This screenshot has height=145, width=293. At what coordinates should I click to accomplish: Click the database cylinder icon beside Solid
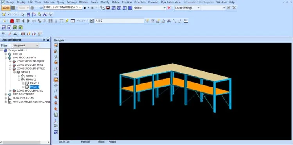pos(32,8)
